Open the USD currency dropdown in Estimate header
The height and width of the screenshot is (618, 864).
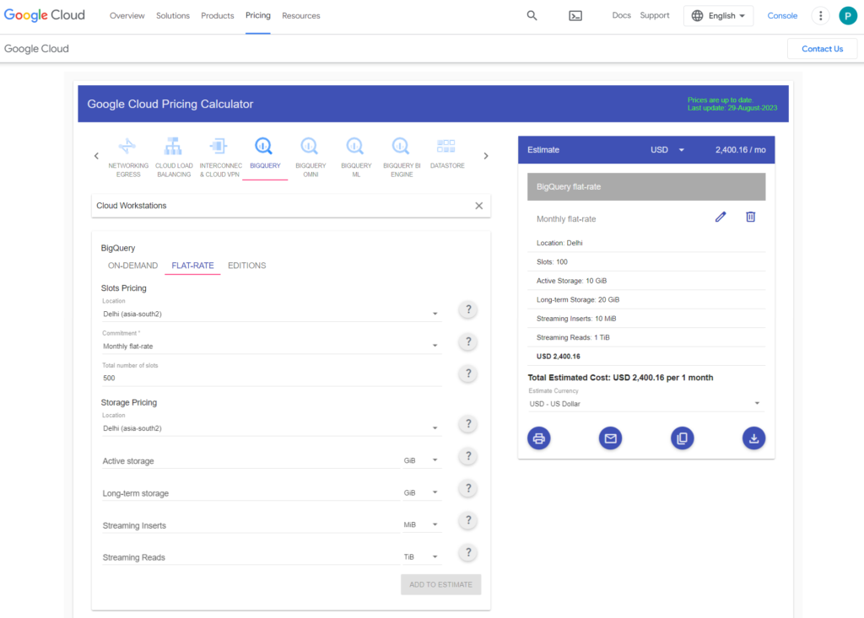(667, 150)
